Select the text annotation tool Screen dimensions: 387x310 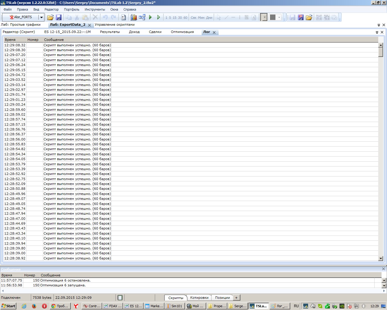tap(254, 17)
